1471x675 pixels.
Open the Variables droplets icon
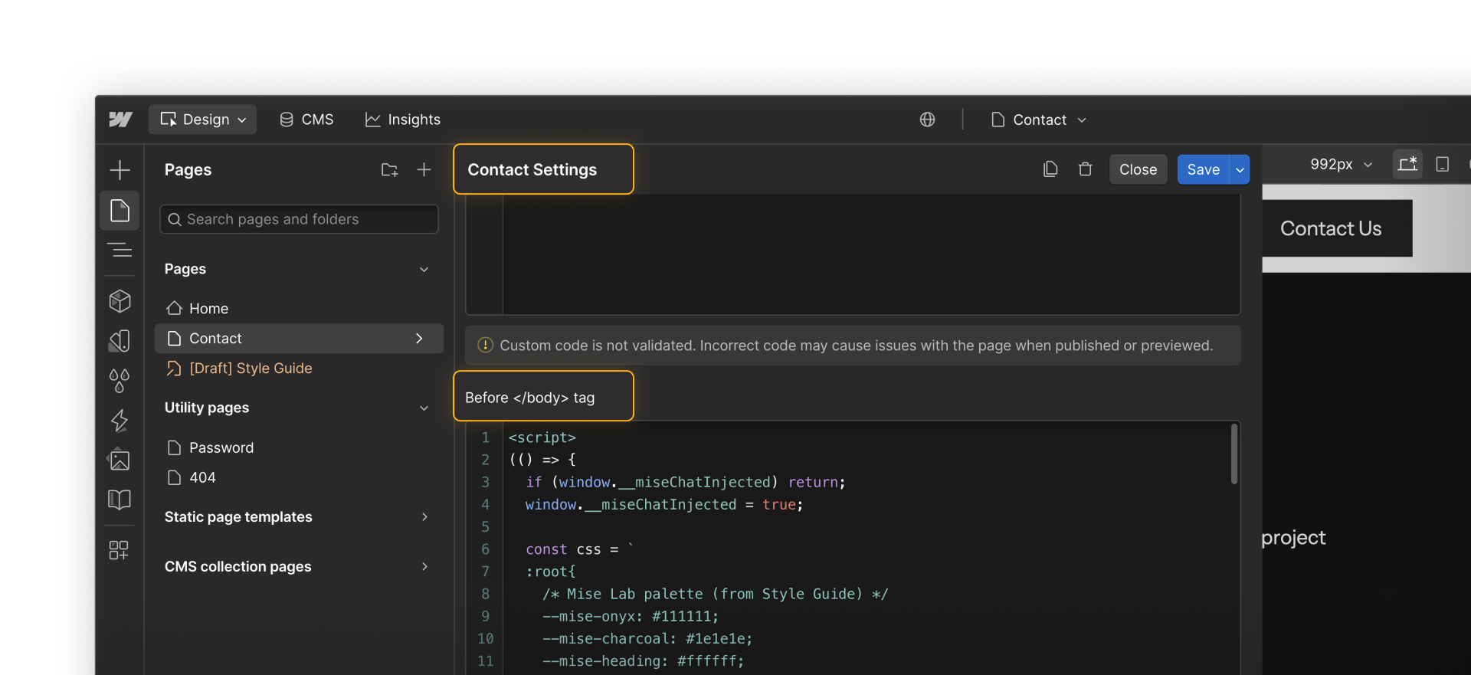point(120,381)
